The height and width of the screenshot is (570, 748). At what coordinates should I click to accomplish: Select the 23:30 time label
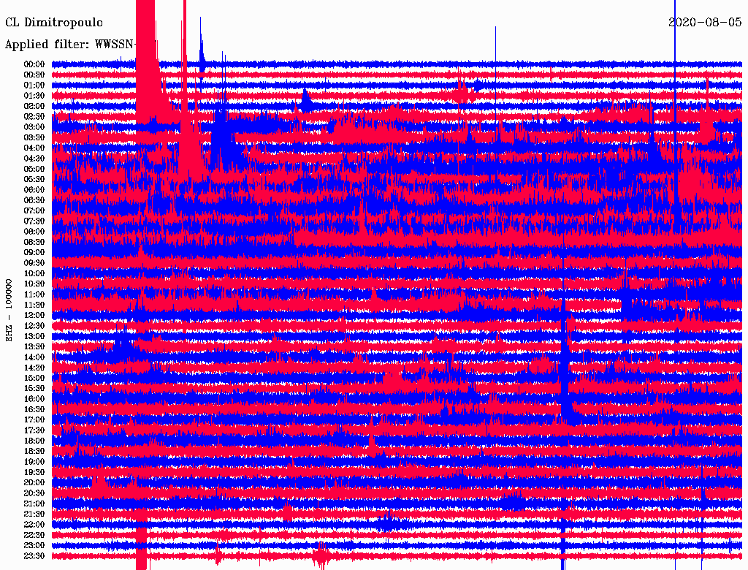click(x=34, y=555)
